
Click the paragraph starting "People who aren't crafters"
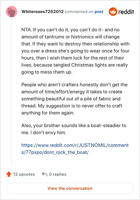pyautogui.click(x=75, y=99)
